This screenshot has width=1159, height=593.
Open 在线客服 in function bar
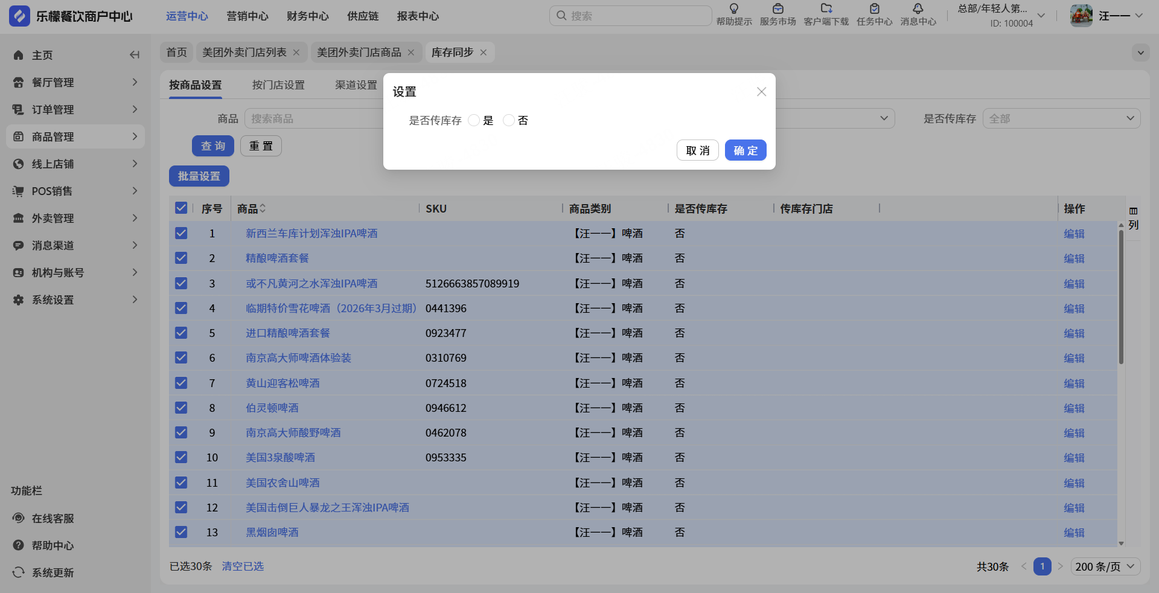point(53,518)
